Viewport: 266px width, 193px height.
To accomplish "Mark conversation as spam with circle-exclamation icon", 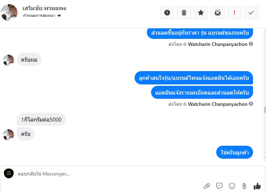I will point(167,13).
